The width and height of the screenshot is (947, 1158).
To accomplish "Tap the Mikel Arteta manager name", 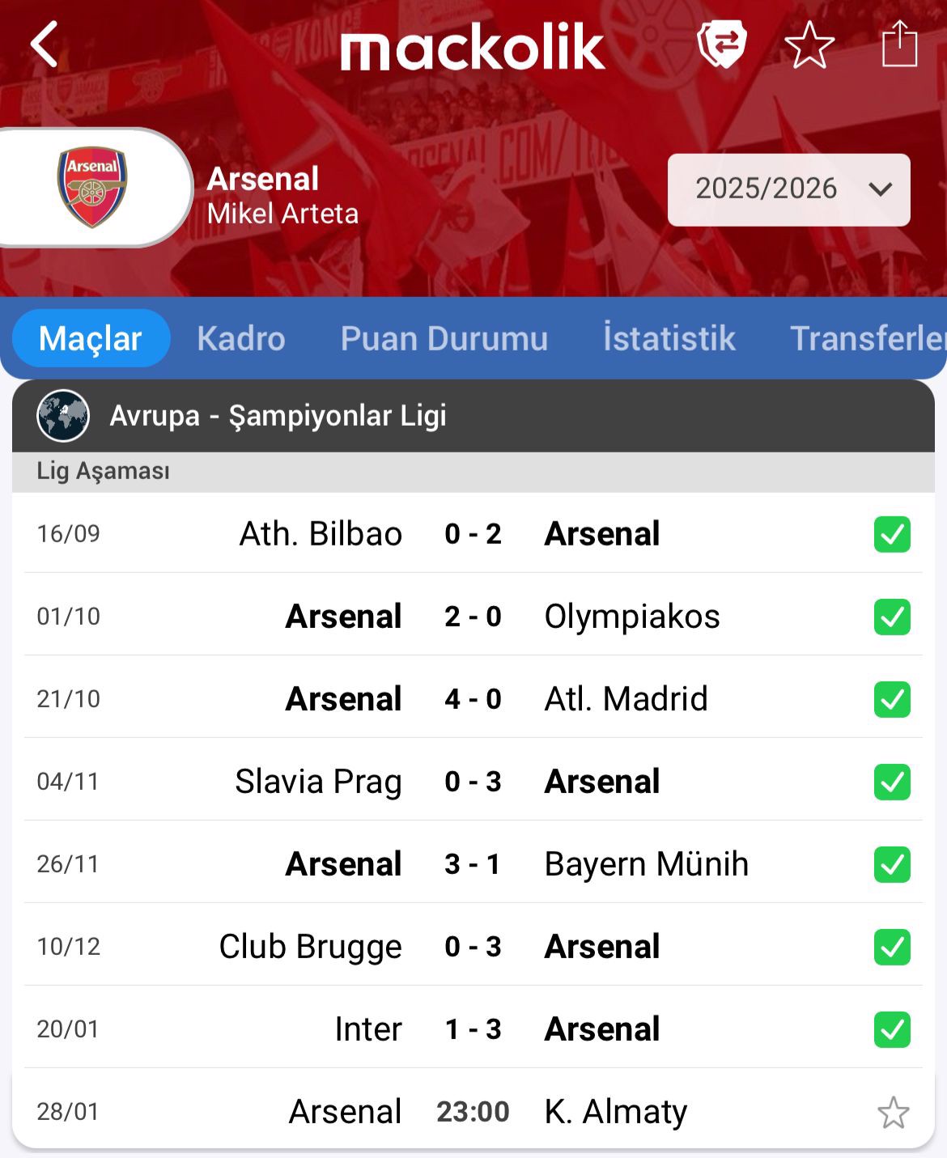I will coord(282,214).
